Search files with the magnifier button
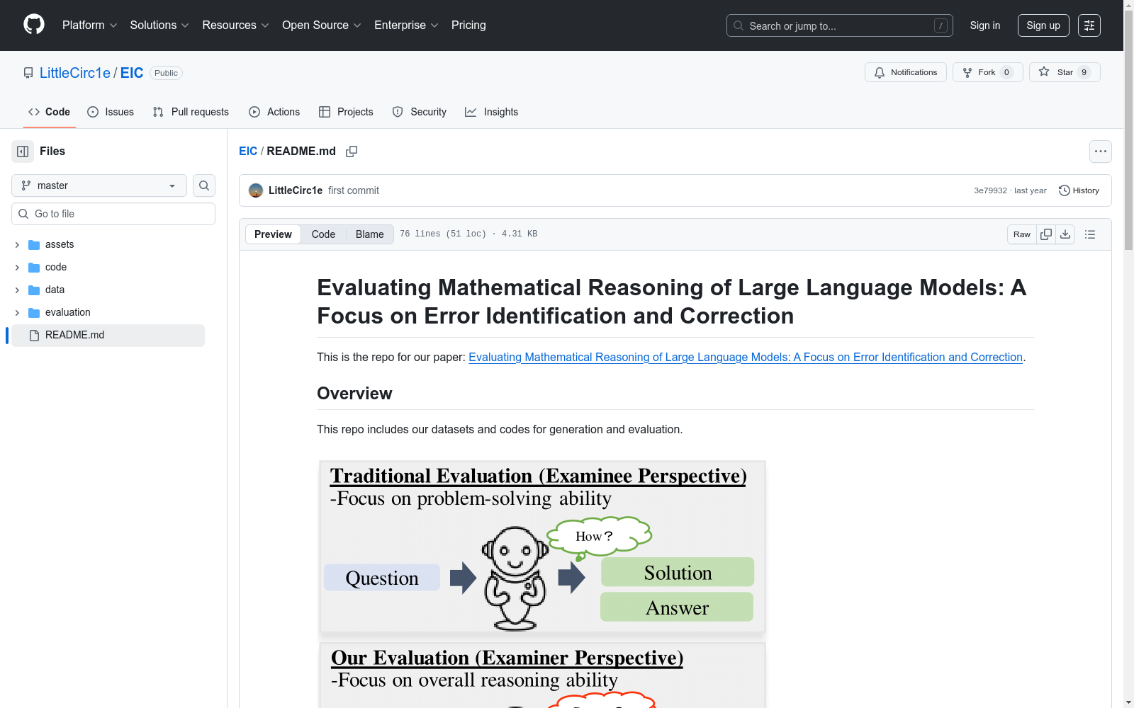This screenshot has width=1134, height=708. coord(204,185)
